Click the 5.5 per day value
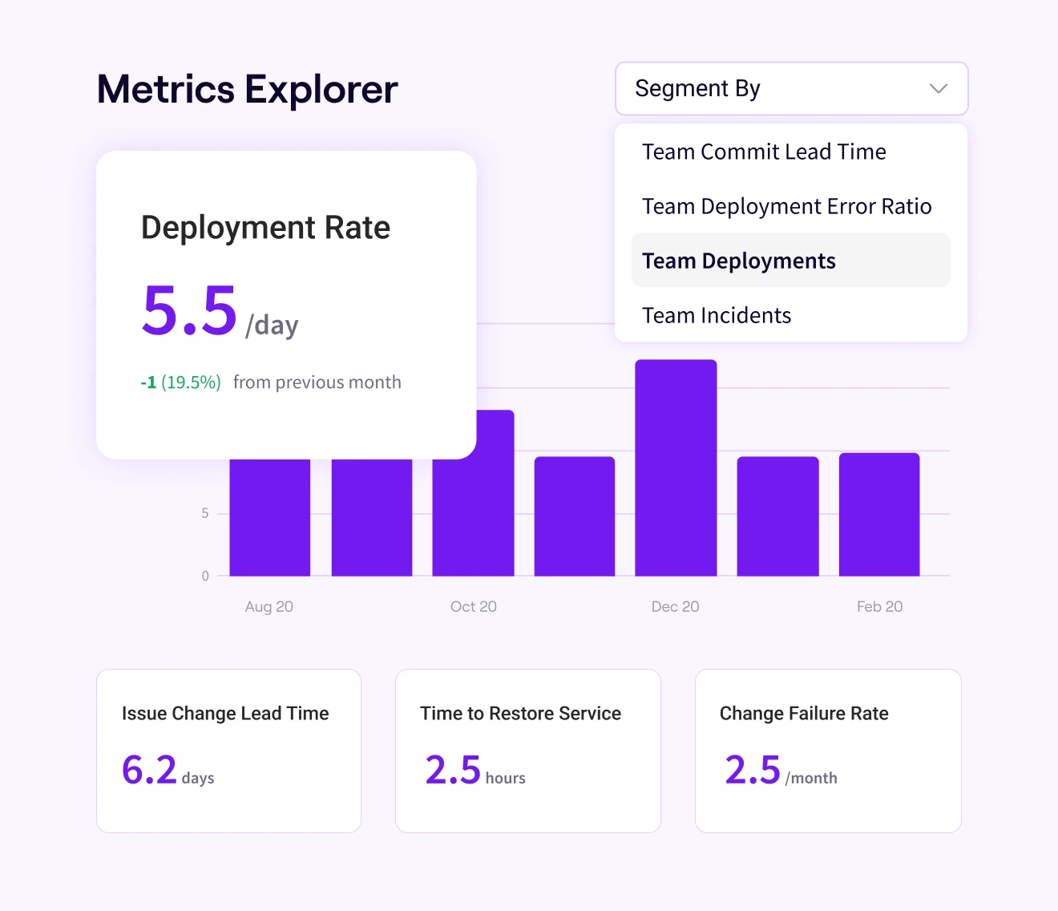Viewport: 1058px width, 911px height. [x=190, y=311]
